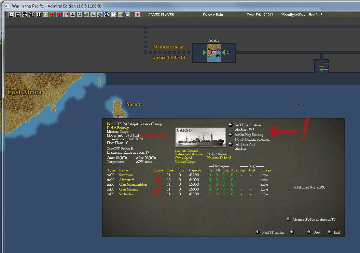360x253 pixels.
Task: Open the document list report icon
Action: [x=18, y=15]
